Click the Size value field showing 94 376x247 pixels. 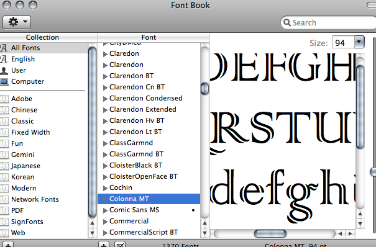coord(344,43)
